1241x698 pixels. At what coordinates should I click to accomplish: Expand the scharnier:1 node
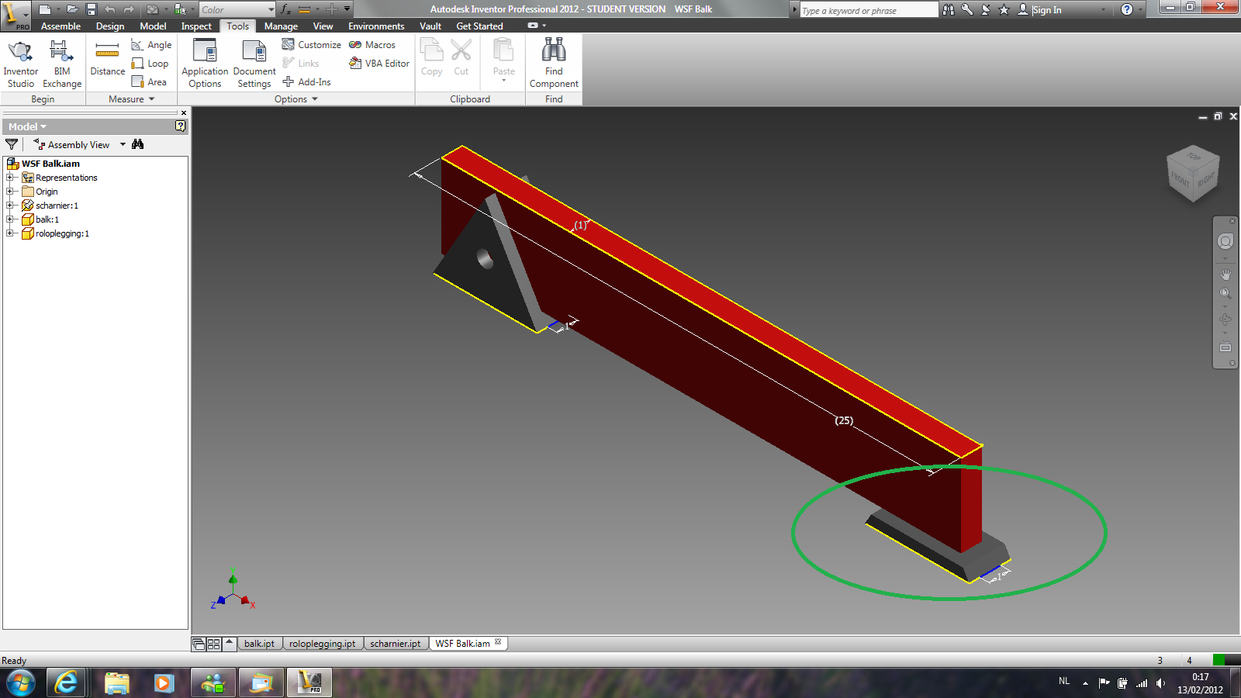[x=10, y=206]
